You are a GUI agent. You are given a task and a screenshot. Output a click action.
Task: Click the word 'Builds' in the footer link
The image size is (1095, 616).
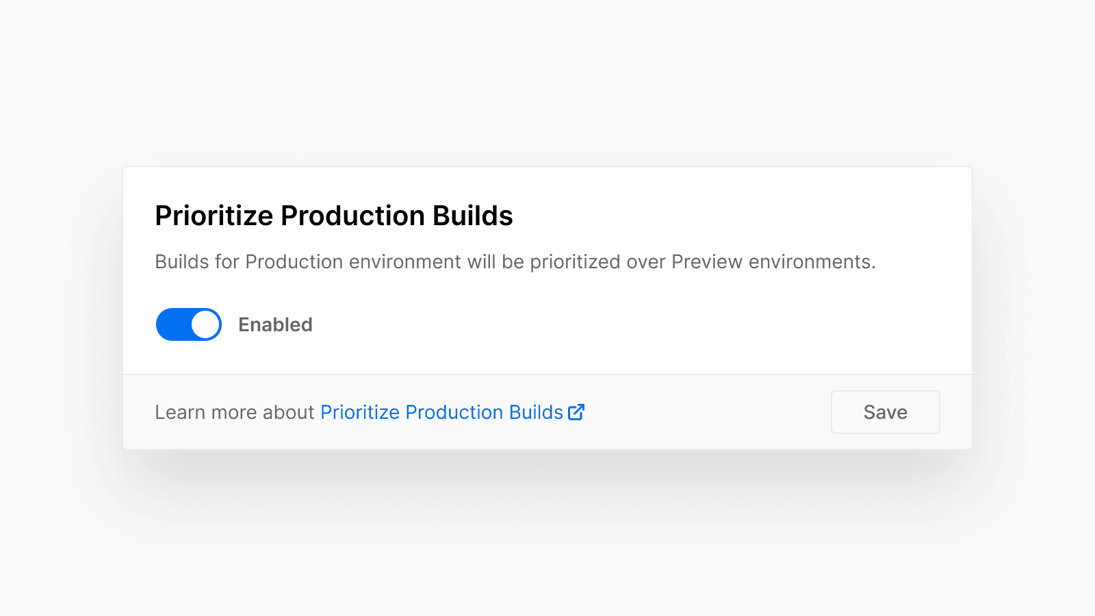[x=536, y=412]
